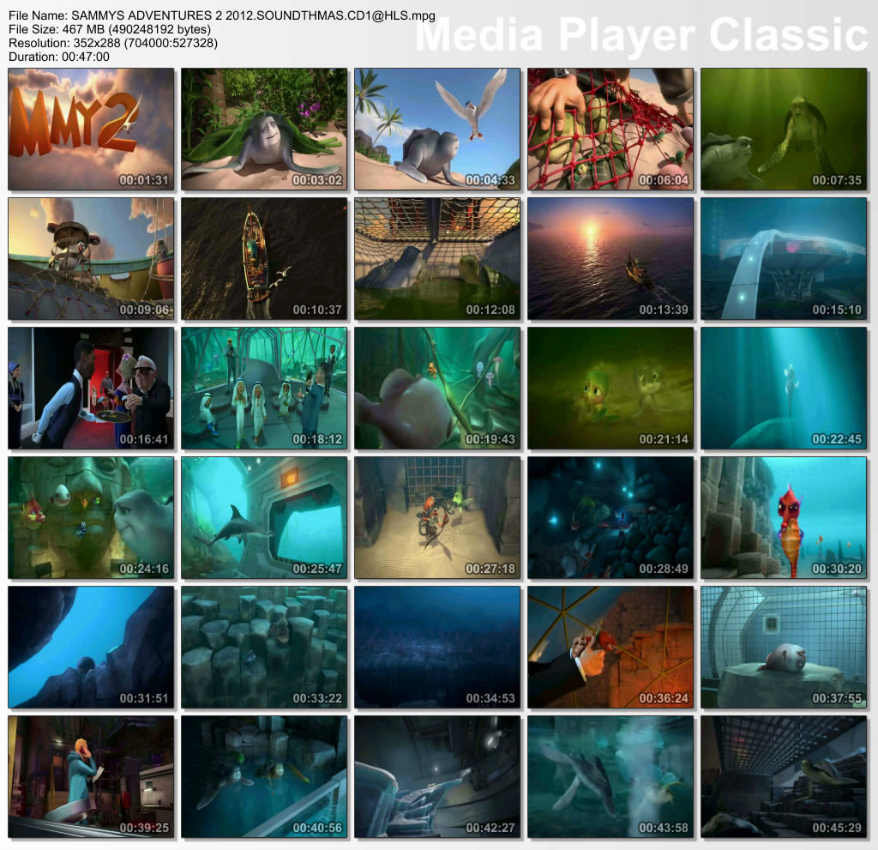Click the aquarium visitors frame 00:18:12
The image size is (878, 850).
pyautogui.click(x=264, y=388)
